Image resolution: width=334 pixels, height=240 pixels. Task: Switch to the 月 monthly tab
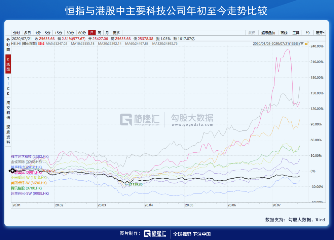107,33
